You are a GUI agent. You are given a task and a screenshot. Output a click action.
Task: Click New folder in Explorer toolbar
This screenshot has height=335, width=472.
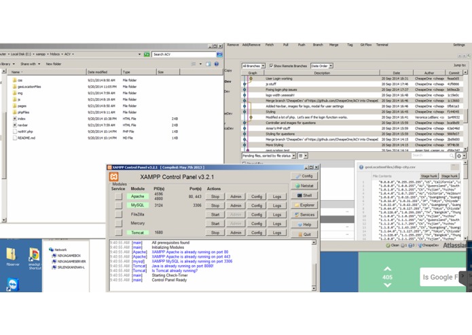click(x=54, y=64)
